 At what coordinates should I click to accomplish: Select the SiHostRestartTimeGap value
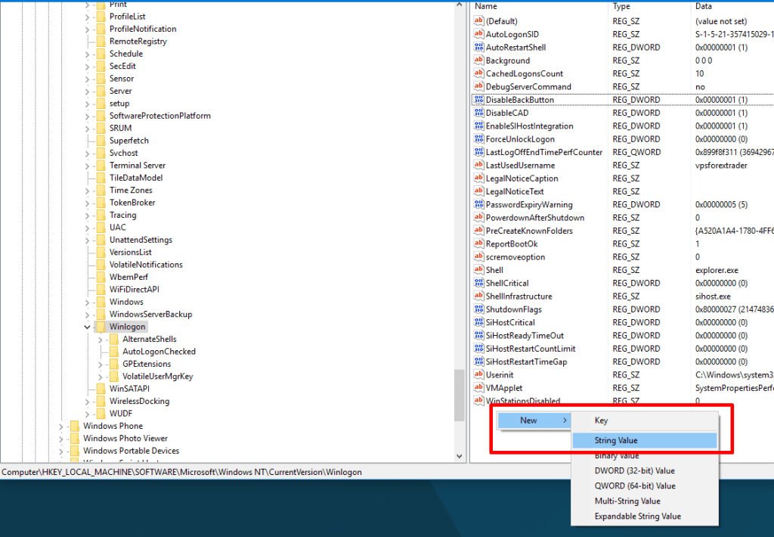click(x=526, y=362)
